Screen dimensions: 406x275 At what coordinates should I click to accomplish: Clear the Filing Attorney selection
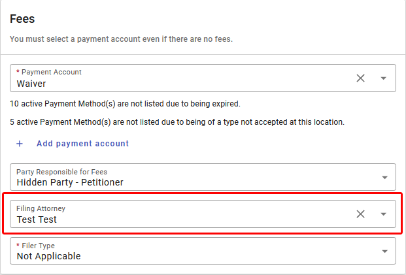point(360,214)
